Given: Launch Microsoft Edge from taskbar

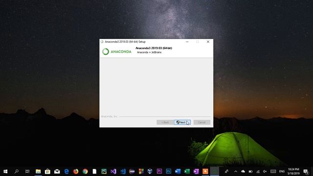Looking at the screenshot, I should [67, 171].
